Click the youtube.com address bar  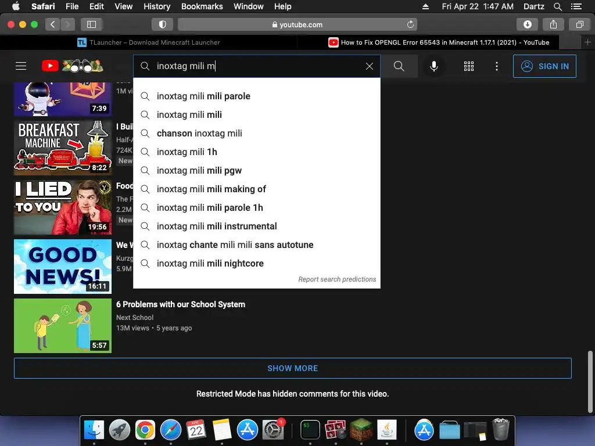[x=297, y=24]
